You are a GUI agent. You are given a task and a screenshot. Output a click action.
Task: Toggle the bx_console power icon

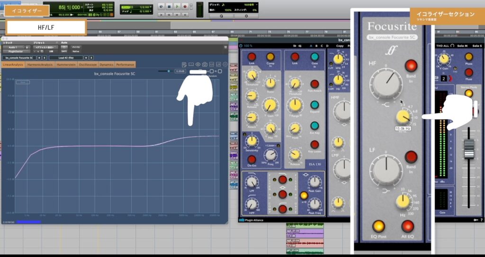241,46
